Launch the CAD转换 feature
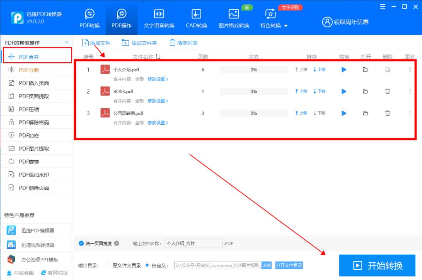The image size is (422, 280). 196,18
